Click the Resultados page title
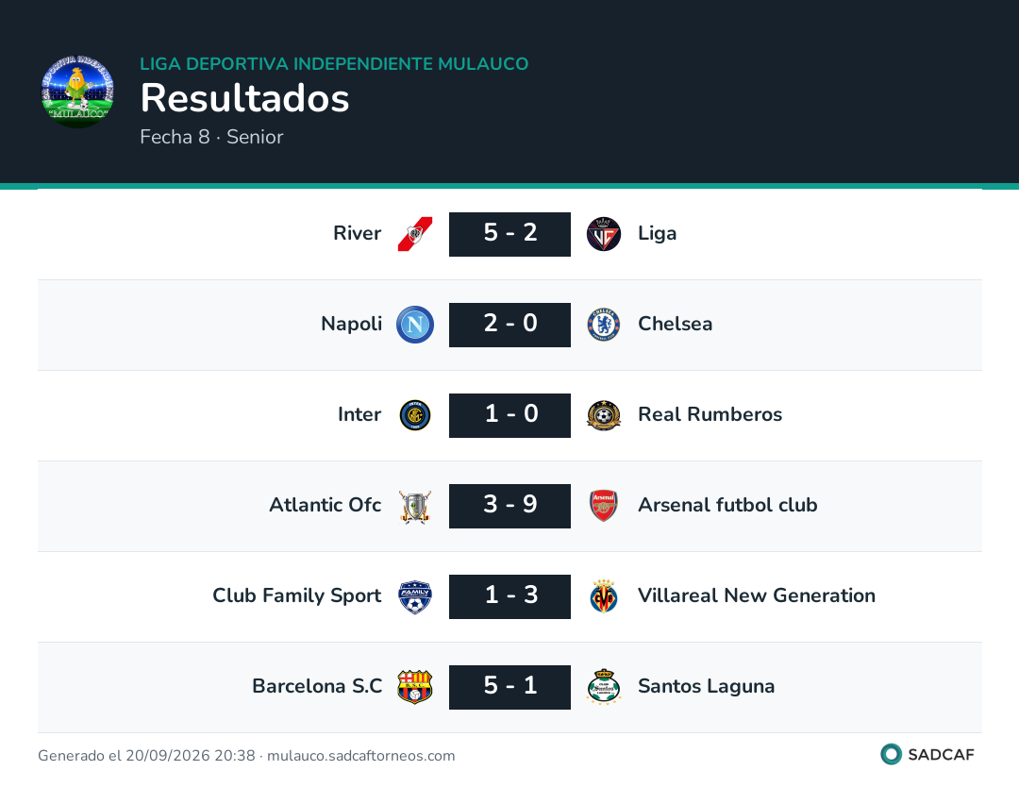Image resolution: width=1019 pixels, height=804 pixels. [x=245, y=98]
